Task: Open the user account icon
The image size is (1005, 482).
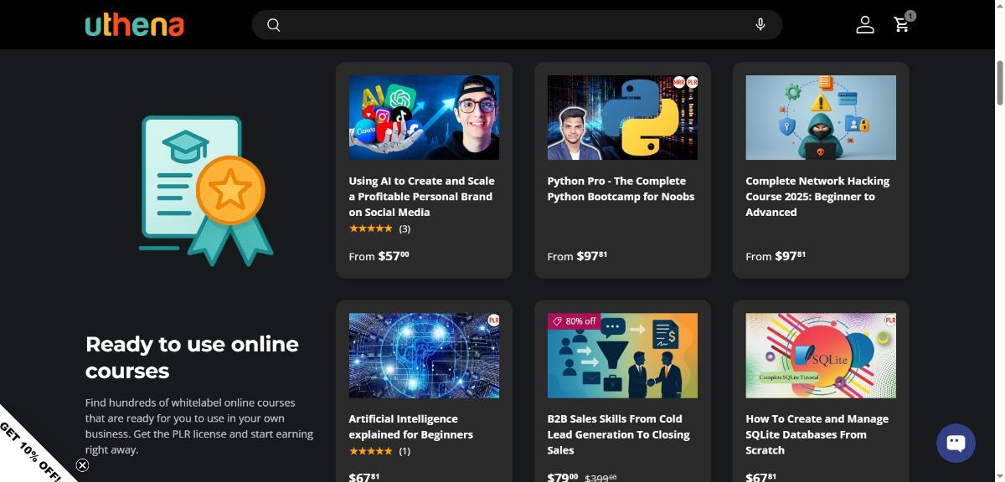Action: 864,25
